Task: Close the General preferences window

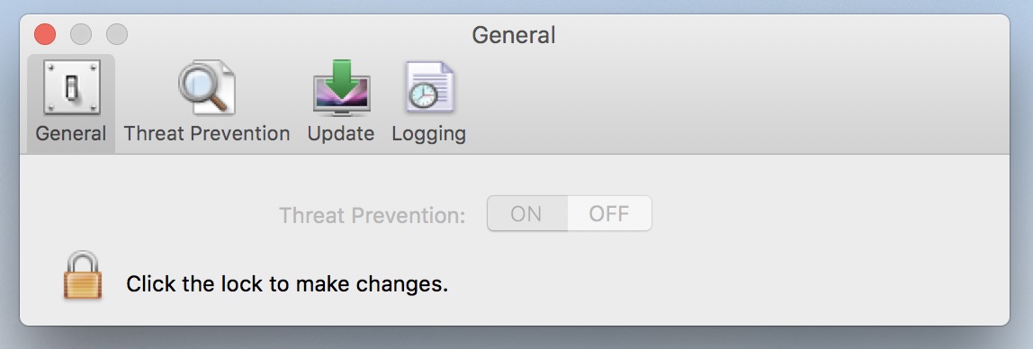Action: (x=45, y=33)
